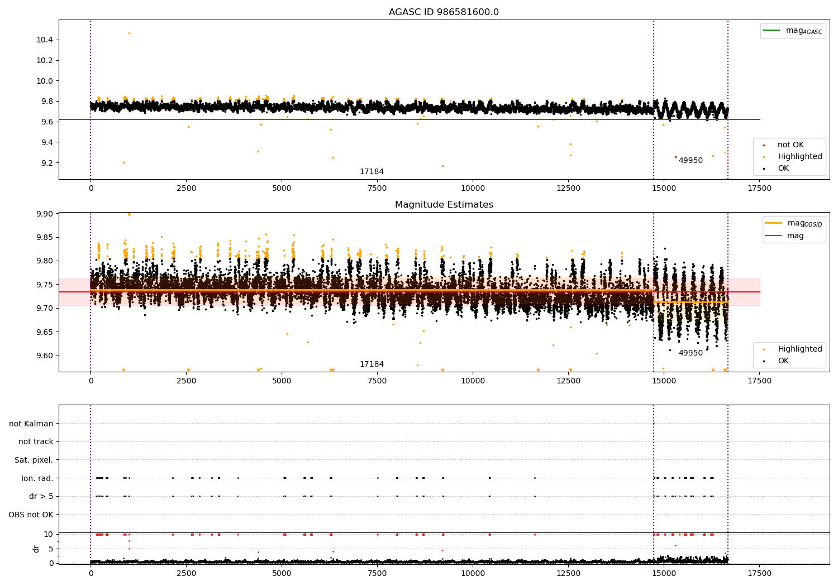Viewport: 838px width, 586px height.
Task: Click the "9.90" y-axis tick label
Action: click(x=45, y=214)
